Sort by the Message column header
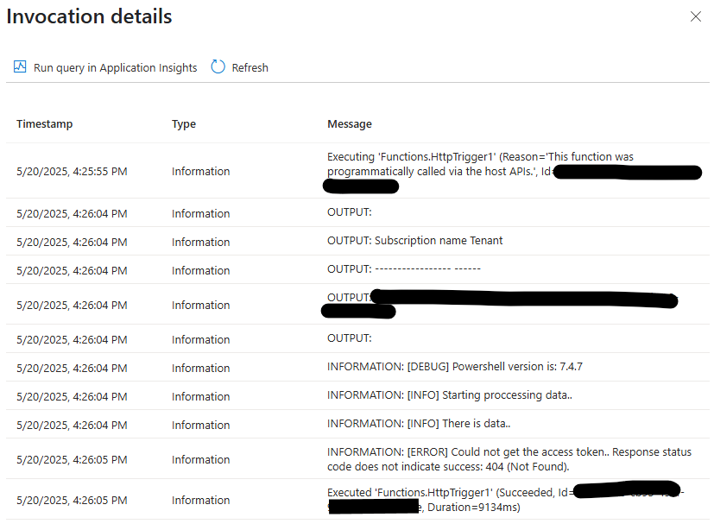 [349, 123]
